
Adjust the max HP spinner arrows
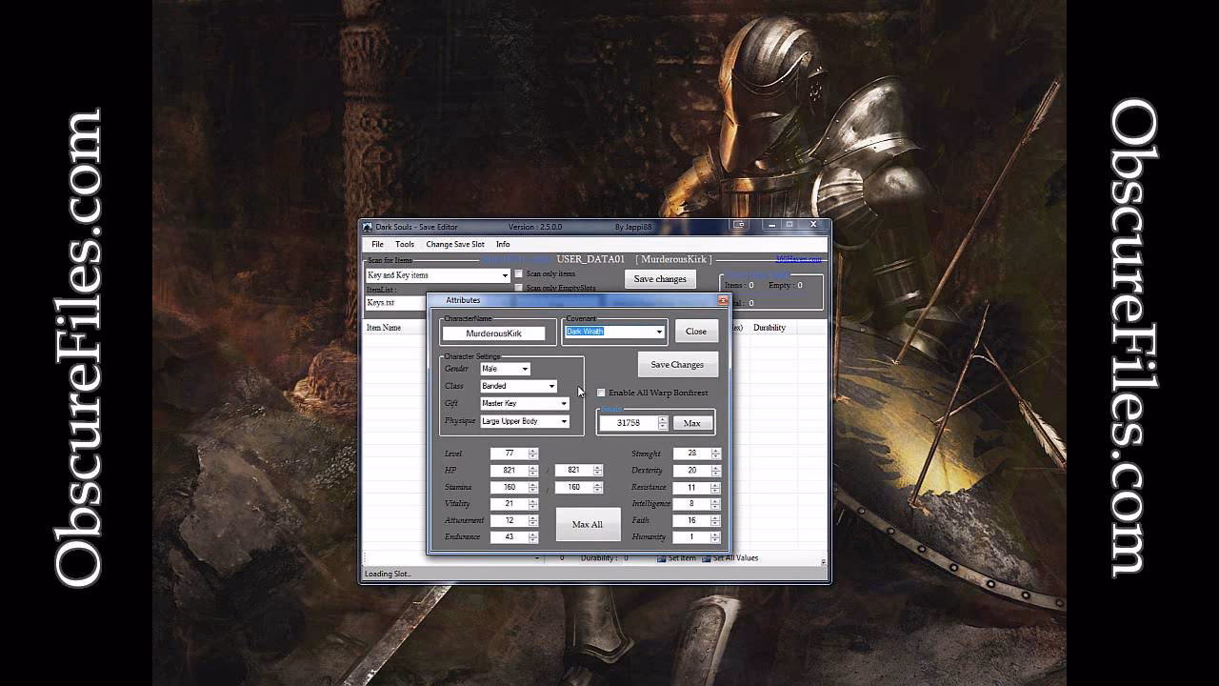[597, 471]
